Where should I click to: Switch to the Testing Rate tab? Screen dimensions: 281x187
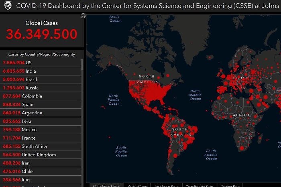pos(230,185)
